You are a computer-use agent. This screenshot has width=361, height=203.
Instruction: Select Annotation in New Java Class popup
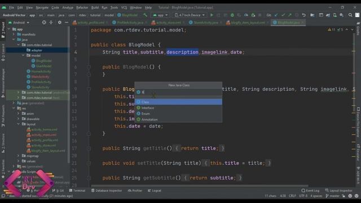178,120
